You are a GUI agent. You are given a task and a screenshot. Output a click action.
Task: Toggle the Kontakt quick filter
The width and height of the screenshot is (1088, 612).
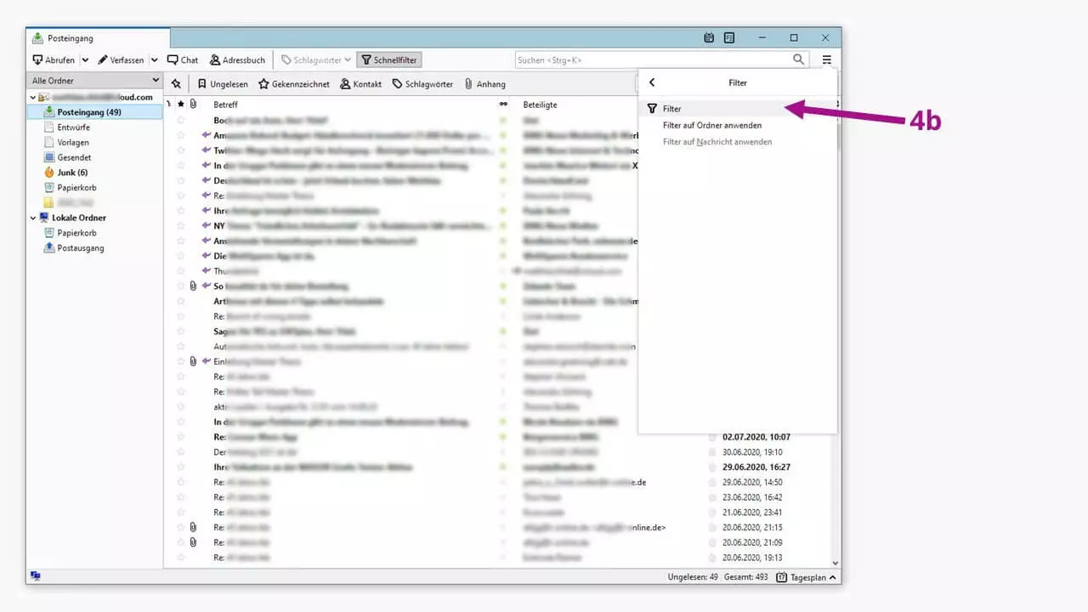click(361, 84)
